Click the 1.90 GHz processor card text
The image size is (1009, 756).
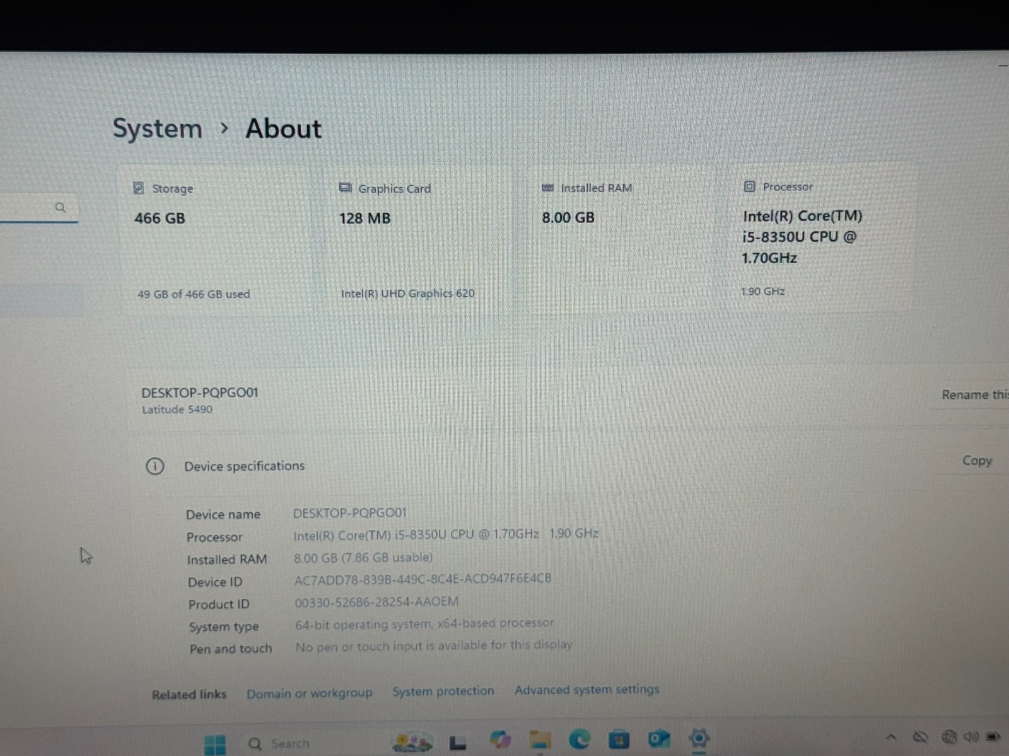(x=762, y=292)
